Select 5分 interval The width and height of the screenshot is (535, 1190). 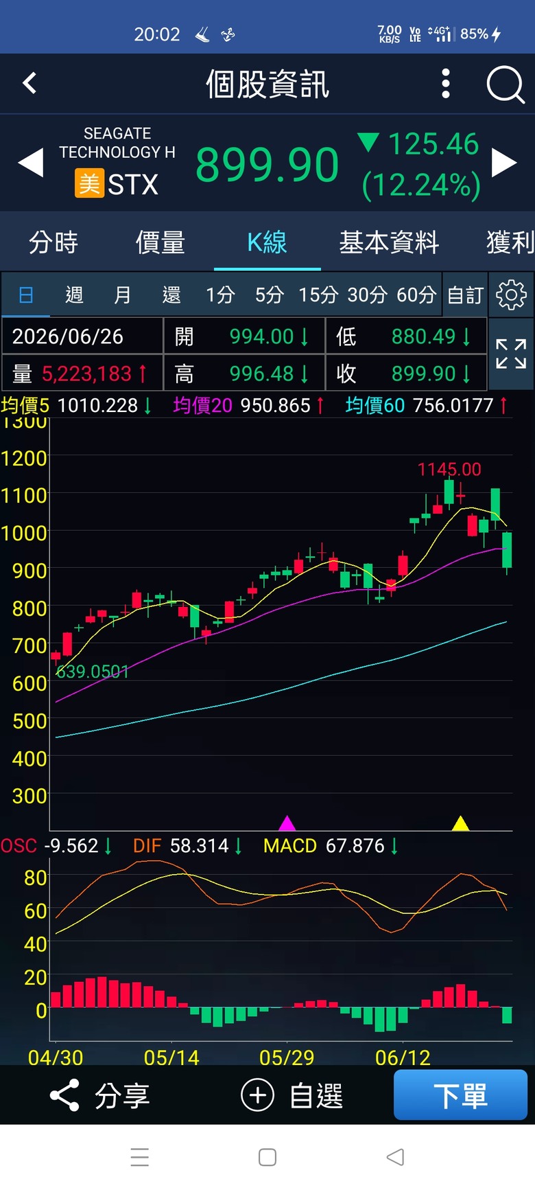(270, 295)
